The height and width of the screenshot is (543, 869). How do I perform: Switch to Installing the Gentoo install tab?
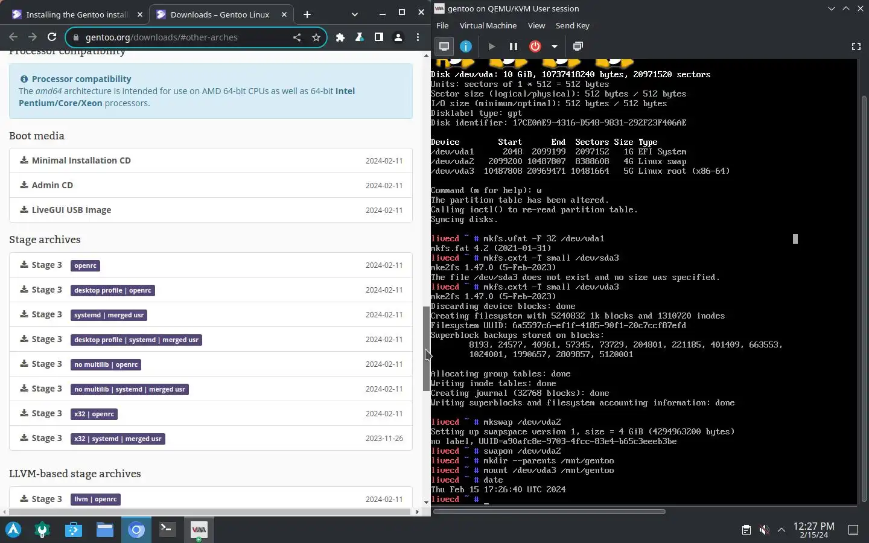coord(77,14)
